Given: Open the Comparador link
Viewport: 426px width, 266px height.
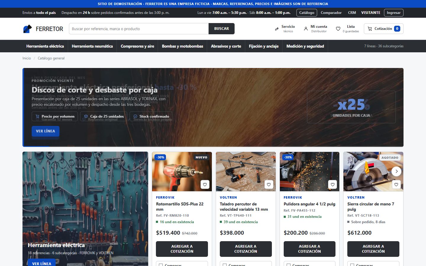Looking at the screenshot, I should click(x=331, y=13).
